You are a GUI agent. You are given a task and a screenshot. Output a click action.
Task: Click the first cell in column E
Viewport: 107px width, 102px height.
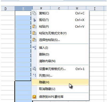pyautogui.click(x=23, y=13)
